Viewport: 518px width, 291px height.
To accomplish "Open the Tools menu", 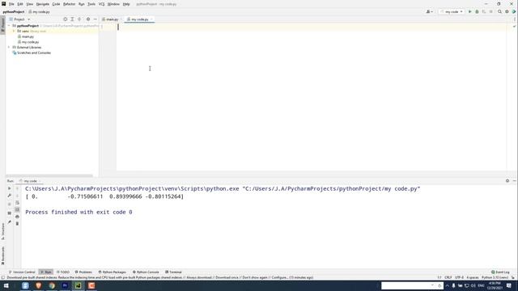I will click(x=91, y=4).
